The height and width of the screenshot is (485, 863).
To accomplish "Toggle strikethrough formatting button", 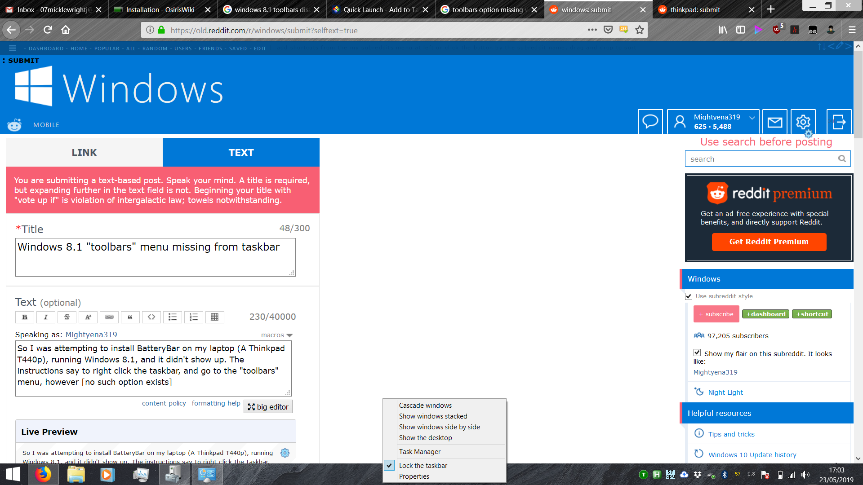I will pyautogui.click(x=67, y=317).
